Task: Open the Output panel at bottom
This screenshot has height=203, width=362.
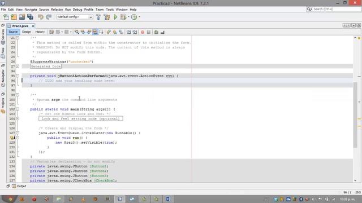Action: tap(19, 186)
